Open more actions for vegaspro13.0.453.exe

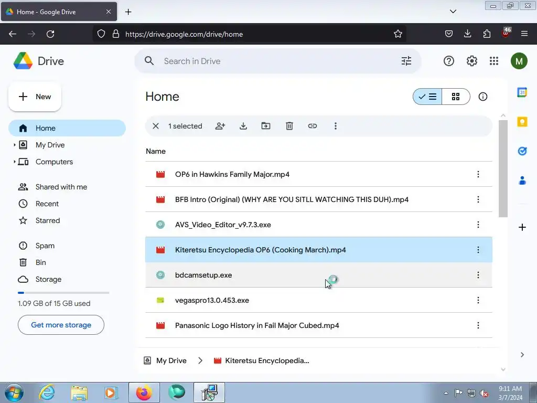pyautogui.click(x=478, y=300)
